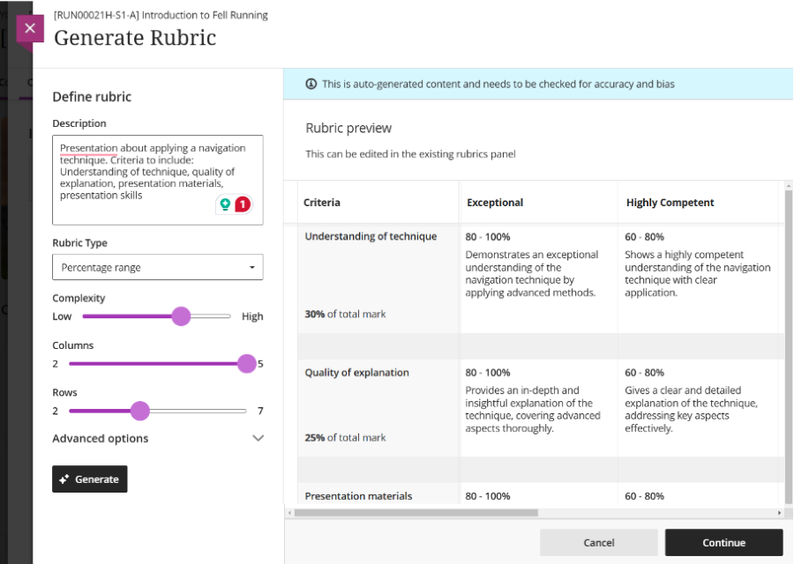This screenshot has height=564, width=794.
Task: Click the red suggestion count badge
Action: click(x=243, y=204)
